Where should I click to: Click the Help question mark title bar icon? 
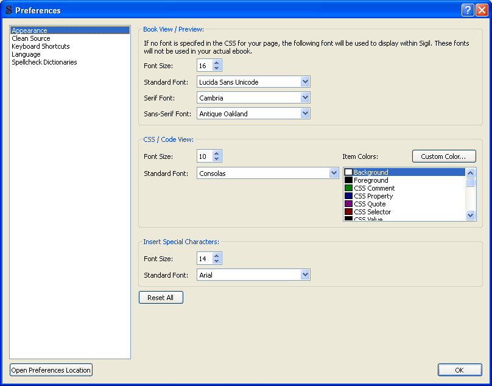468,10
